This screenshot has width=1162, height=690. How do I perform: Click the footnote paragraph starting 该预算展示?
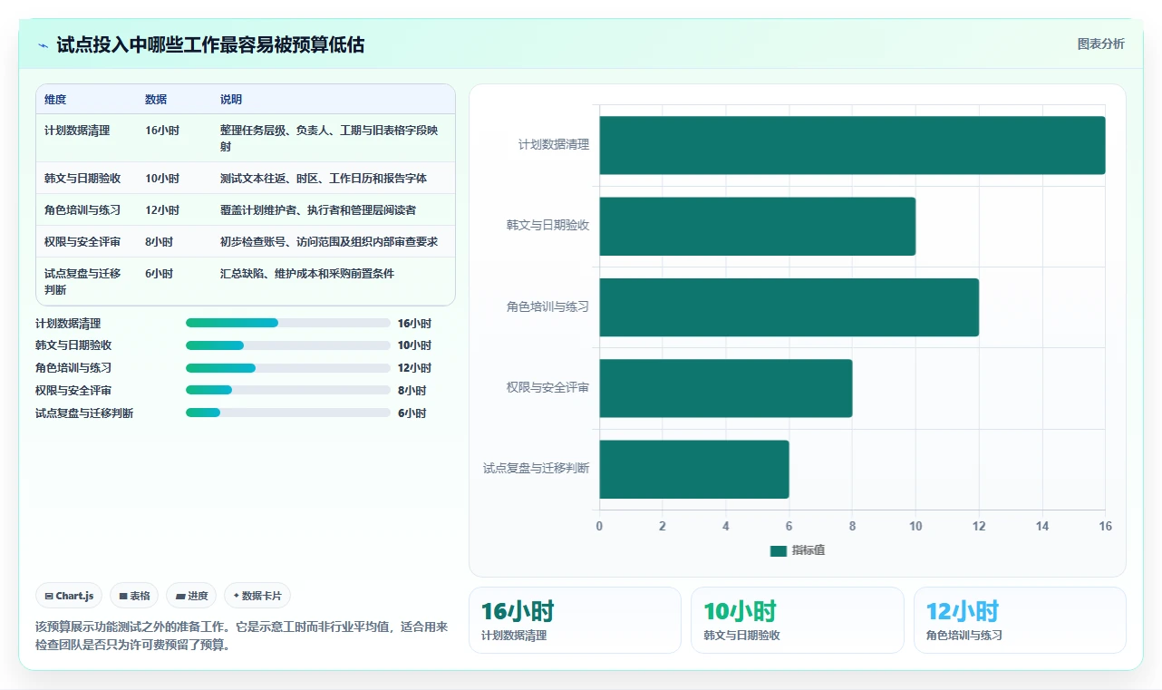242,637
